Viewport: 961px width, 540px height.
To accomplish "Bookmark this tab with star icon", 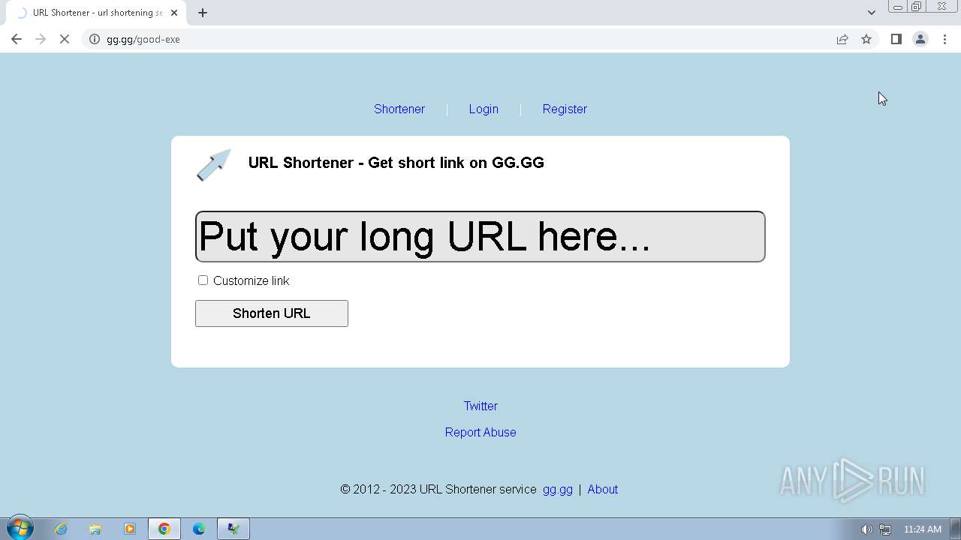I will [x=866, y=39].
